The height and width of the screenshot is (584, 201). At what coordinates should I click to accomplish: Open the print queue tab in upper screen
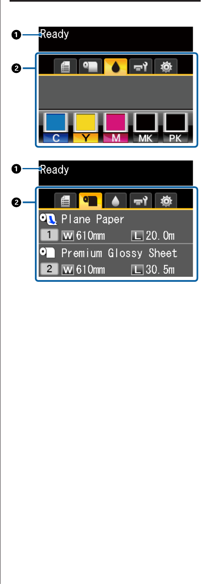(x=66, y=66)
